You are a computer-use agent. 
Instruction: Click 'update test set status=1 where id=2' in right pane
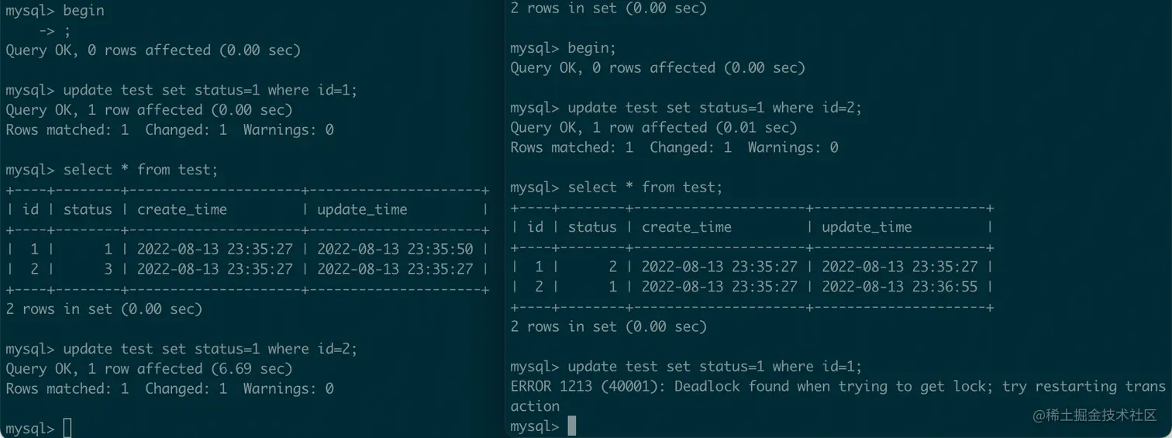point(686,108)
